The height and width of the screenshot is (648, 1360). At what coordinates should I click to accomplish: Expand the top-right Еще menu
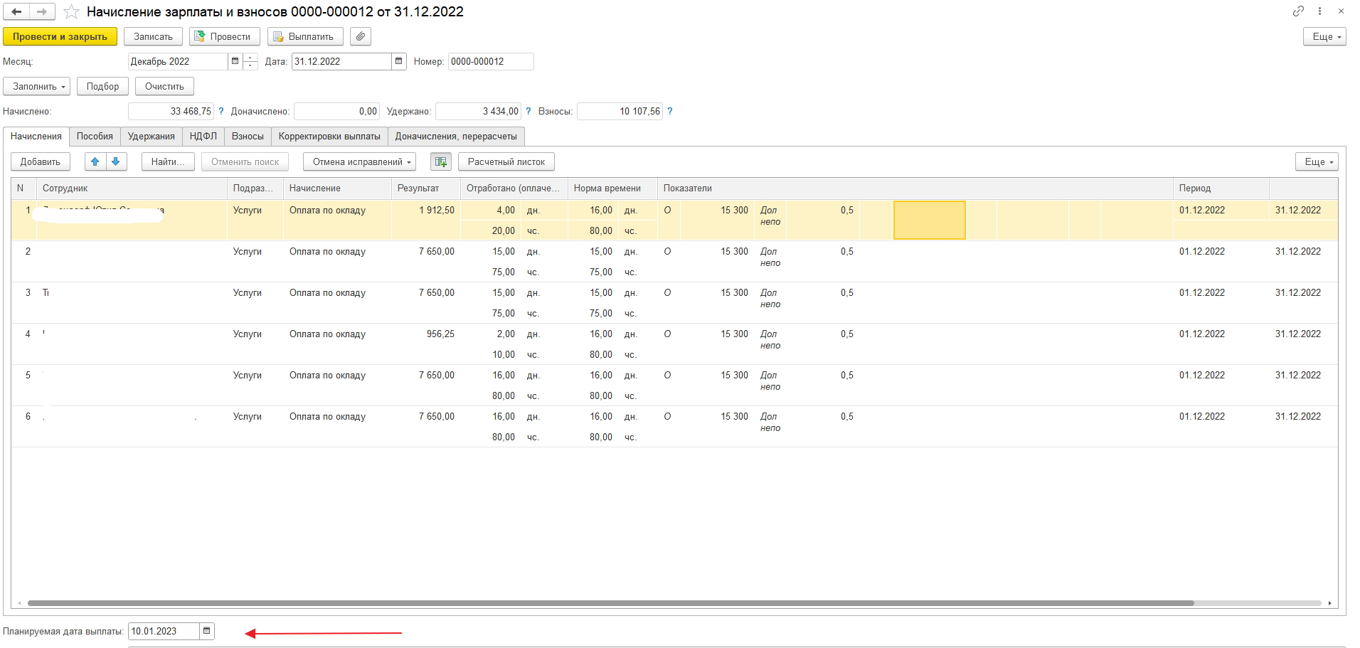pos(1324,36)
